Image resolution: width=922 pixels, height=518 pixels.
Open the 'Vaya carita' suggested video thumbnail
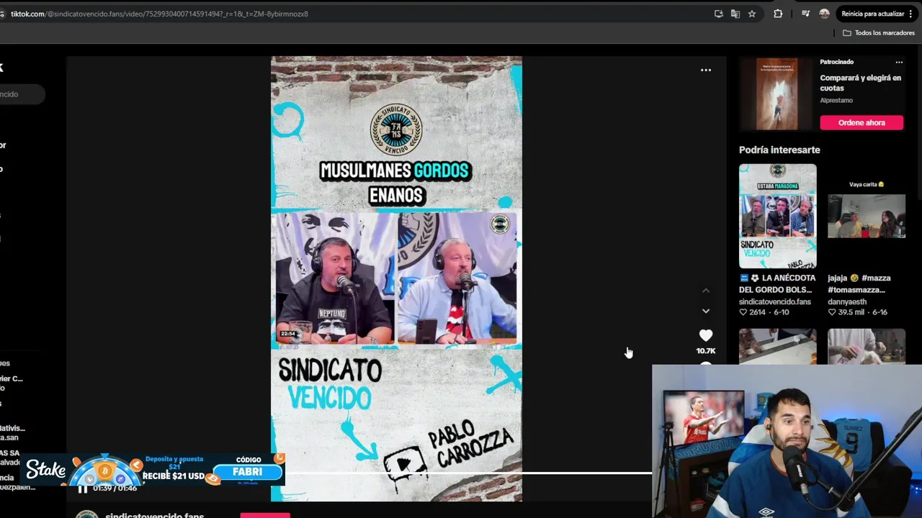click(x=867, y=216)
